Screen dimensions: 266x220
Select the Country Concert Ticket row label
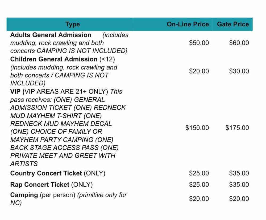coord(46,173)
